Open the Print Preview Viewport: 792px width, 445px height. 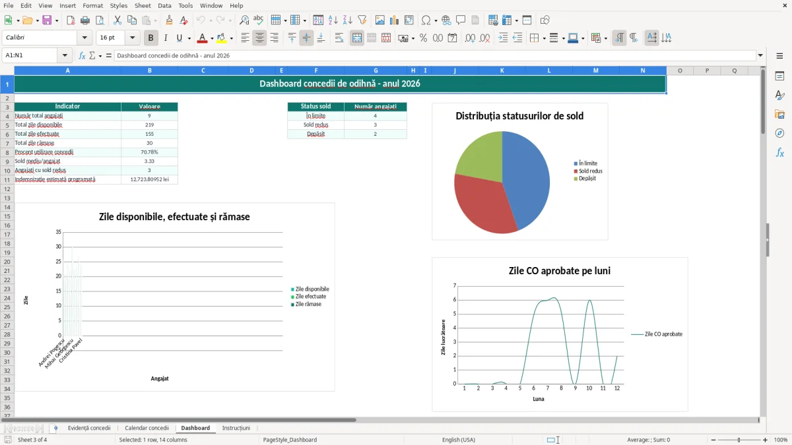pyautogui.click(x=100, y=20)
